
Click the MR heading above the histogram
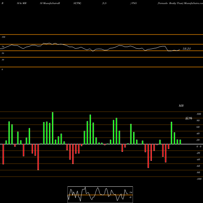pos(181,106)
